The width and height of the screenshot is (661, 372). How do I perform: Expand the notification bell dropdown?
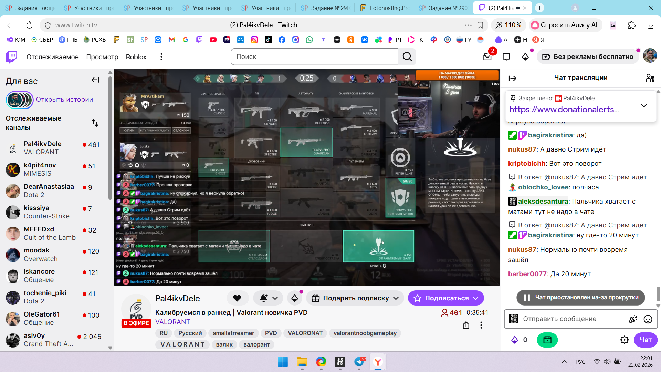(275, 298)
